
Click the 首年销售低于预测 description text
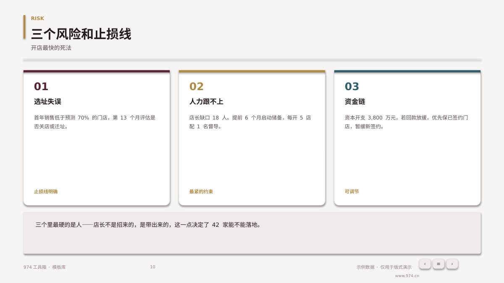(x=95, y=122)
